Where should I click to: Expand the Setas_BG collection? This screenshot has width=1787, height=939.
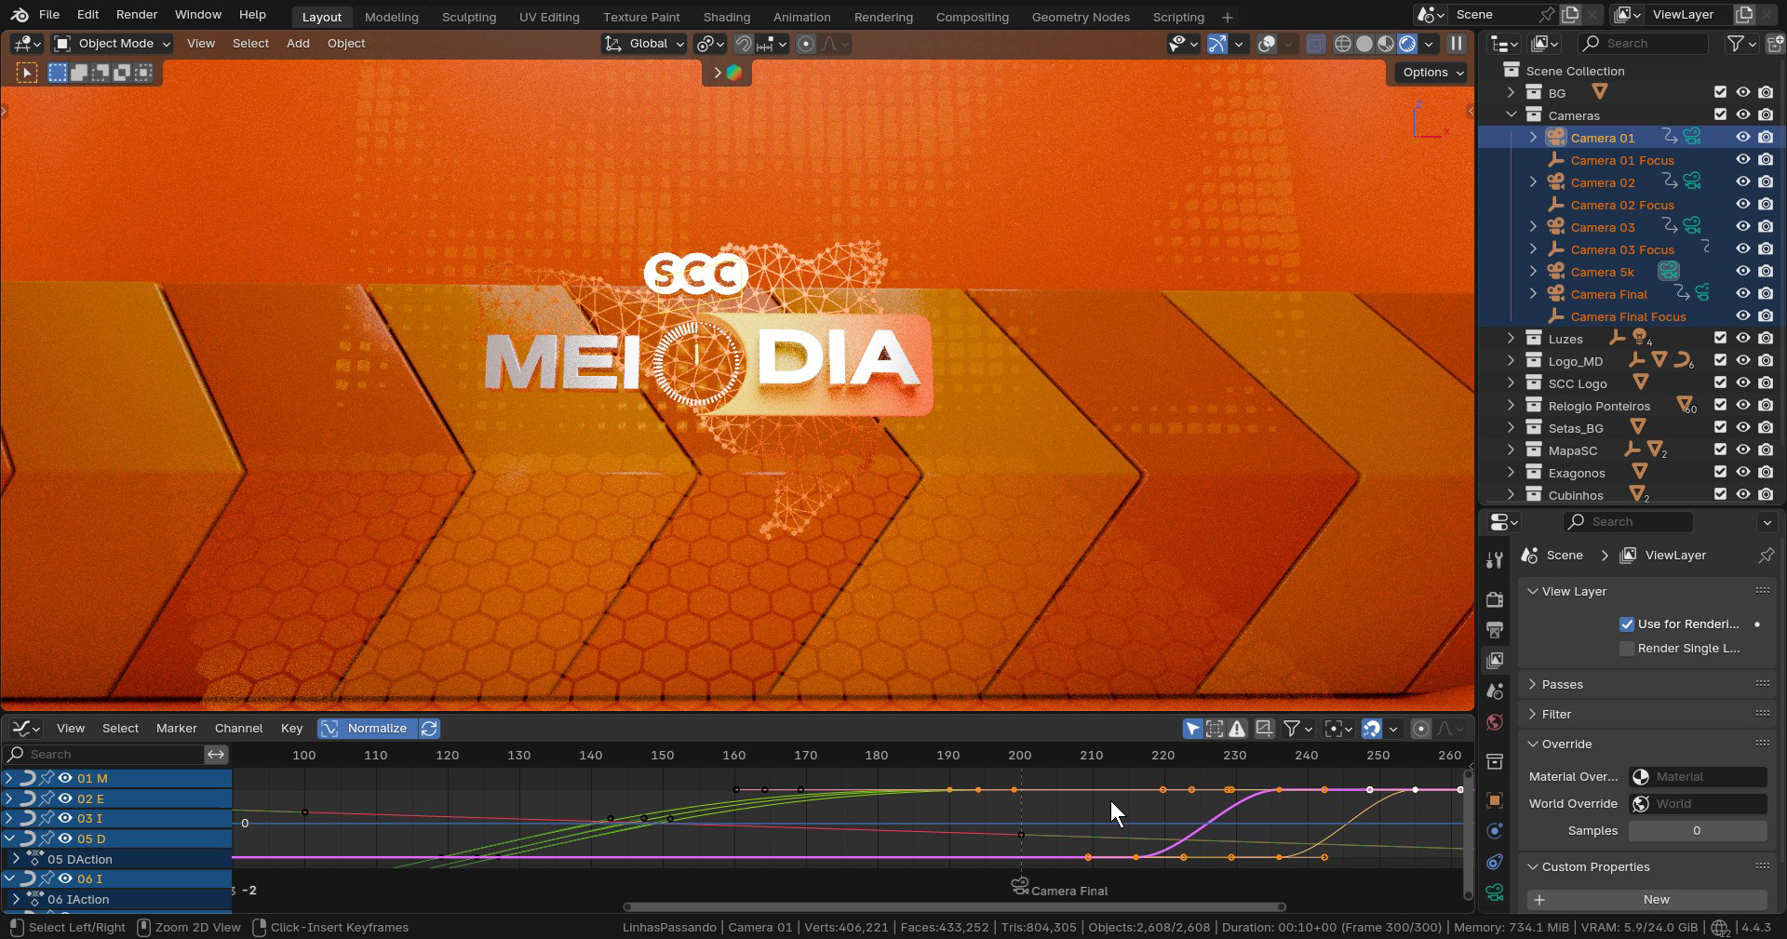[x=1511, y=428]
